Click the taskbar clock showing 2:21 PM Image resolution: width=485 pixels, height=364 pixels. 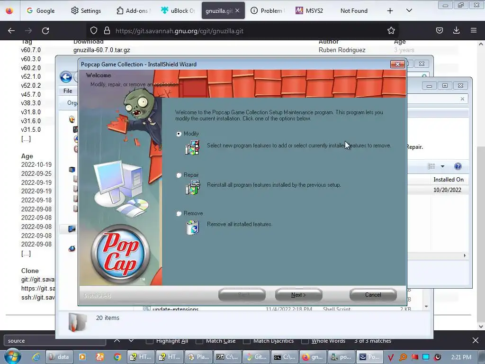[461, 357]
